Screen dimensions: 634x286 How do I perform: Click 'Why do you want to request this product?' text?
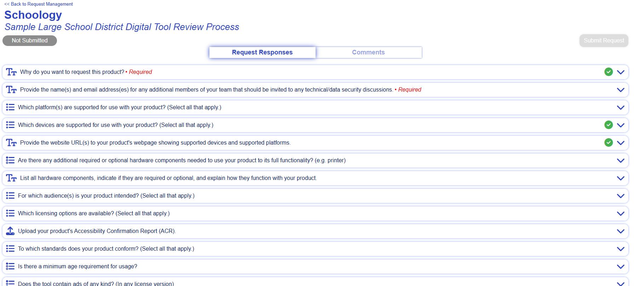click(x=72, y=72)
